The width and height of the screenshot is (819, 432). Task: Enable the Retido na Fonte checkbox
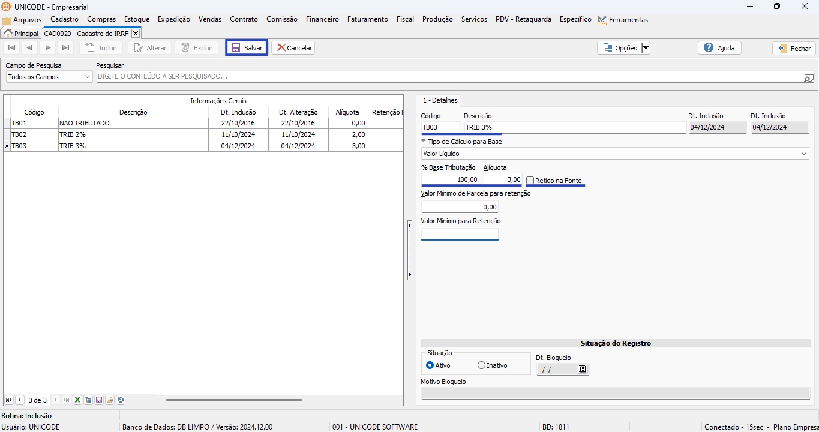(x=530, y=181)
